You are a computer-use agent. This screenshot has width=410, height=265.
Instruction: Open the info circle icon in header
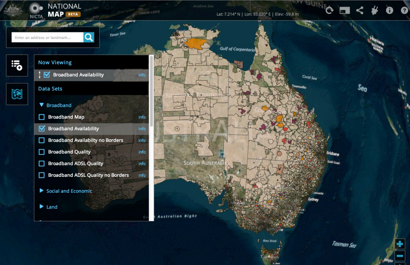389,10
